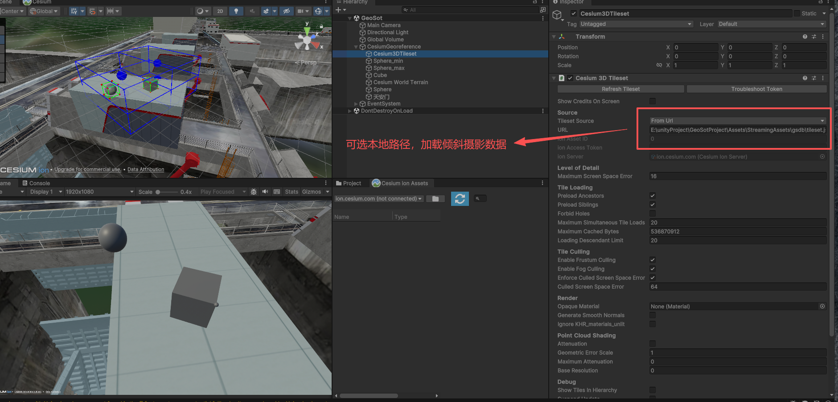This screenshot has width=838, height=402.
Task: Open Cesium 3D Tileset preset settings icon
Action: tap(814, 78)
